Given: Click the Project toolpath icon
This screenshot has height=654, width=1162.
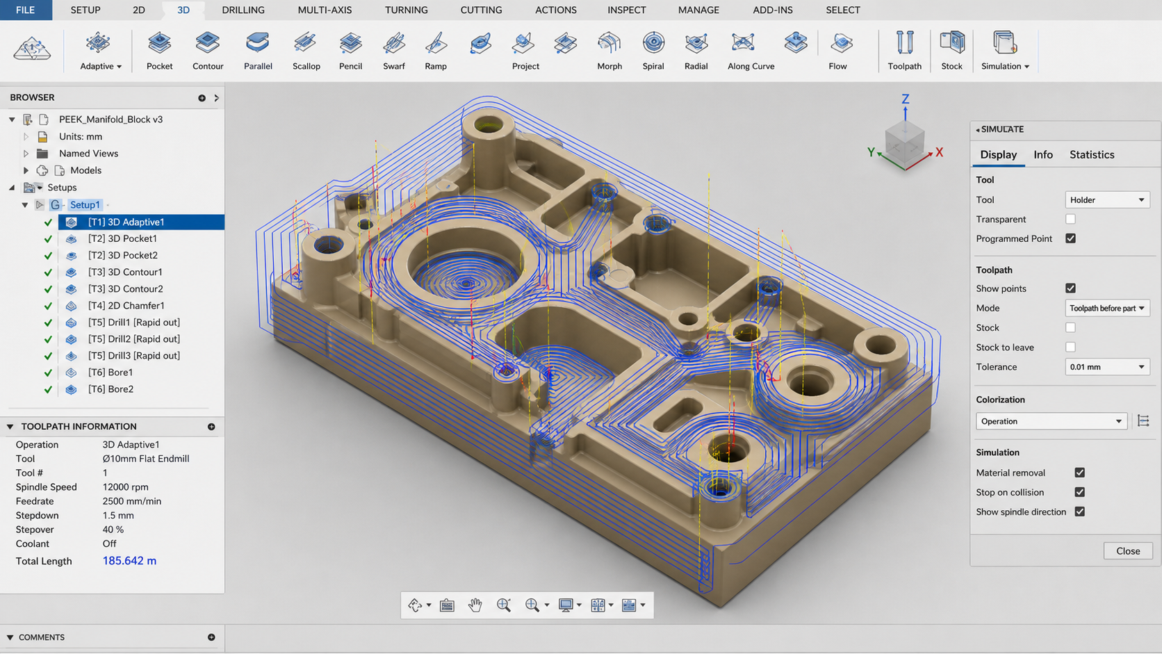Looking at the screenshot, I should pyautogui.click(x=523, y=44).
